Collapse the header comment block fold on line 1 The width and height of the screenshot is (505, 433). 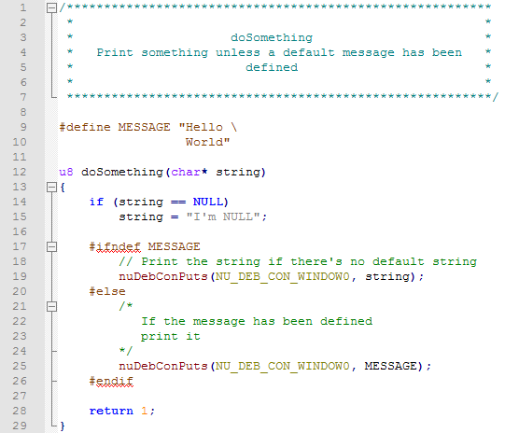(51, 7)
